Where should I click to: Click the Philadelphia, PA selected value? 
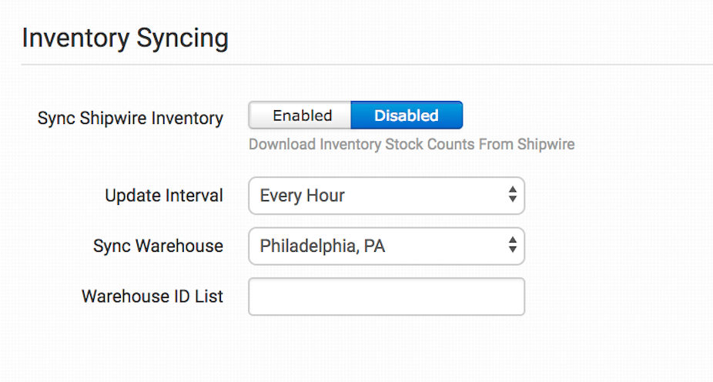click(x=322, y=246)
